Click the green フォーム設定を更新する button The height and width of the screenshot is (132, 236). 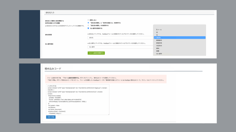pyautogui.click(x=96, y=53)
